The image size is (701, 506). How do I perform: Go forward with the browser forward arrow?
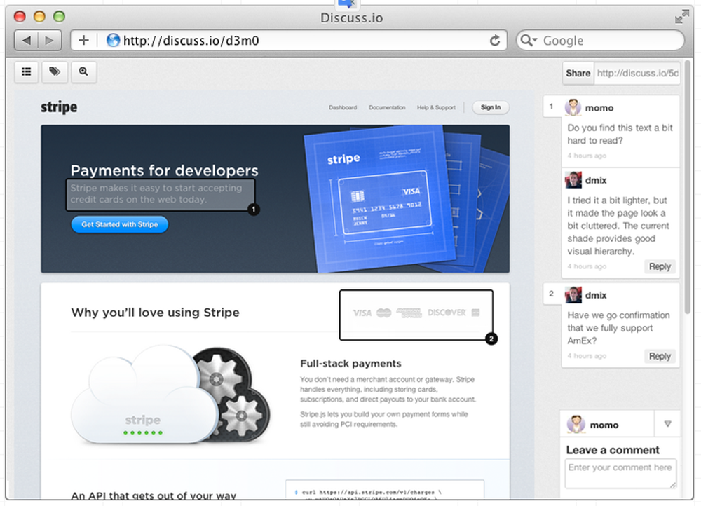[50, 41]
